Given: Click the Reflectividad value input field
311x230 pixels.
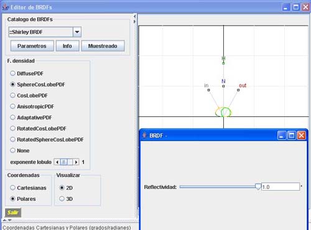Looking at the screenshot, I should [x=281, y=187].
